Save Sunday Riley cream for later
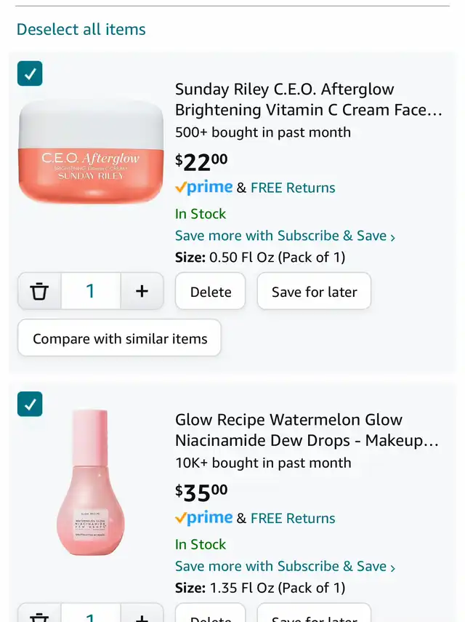Screen dimensions: 465x622 [x=314, y=292]
